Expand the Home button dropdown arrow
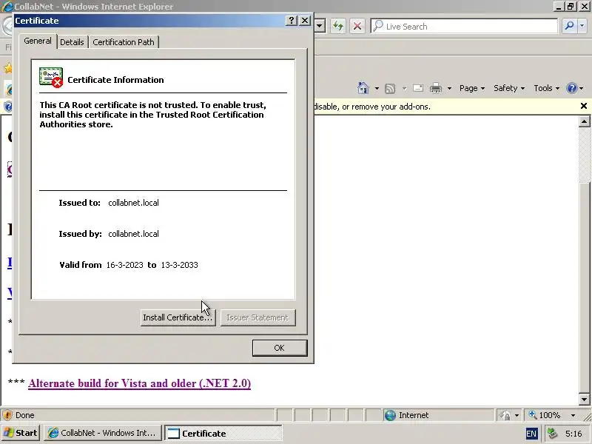The image size is (592, 444). click(x=377, y=88)
